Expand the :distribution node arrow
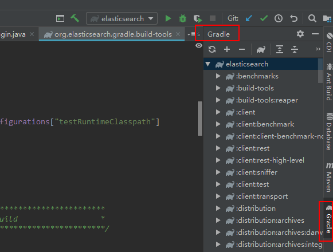Image resolution: width=333 pixels, height=252 pixels. coord(218,208)
